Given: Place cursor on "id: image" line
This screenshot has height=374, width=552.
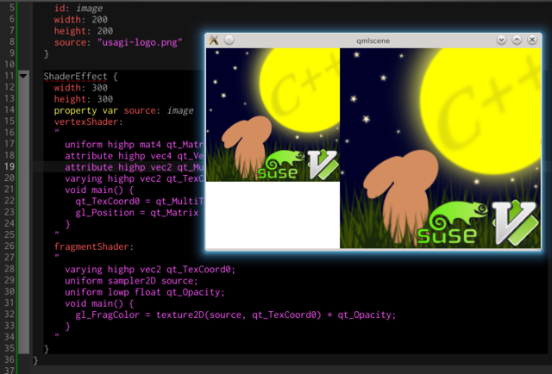Looking at the screenshot, I should 78,8.
